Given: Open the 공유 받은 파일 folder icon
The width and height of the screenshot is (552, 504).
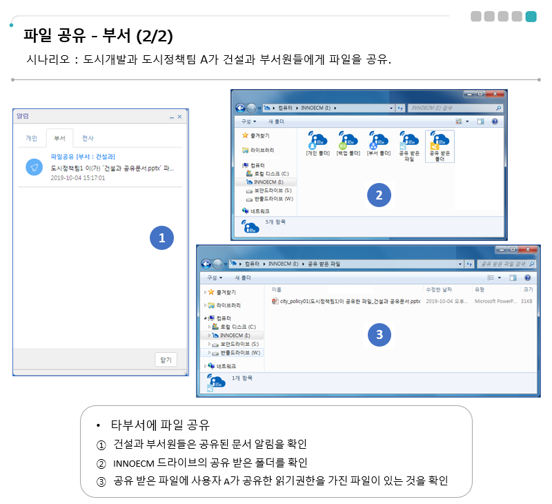Looking at the screenshot, I should click(x=408, y=143).
